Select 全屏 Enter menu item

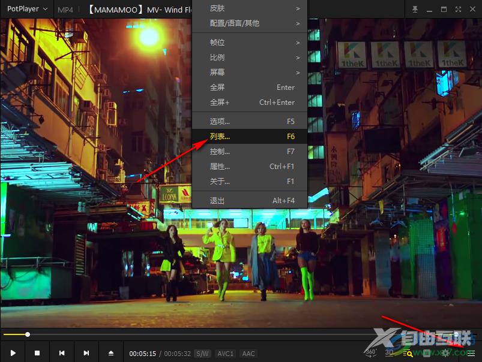click(250, 88)
